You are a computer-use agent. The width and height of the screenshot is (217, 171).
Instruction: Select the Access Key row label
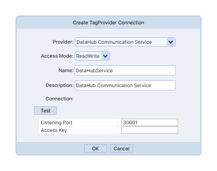click(54, 130)
